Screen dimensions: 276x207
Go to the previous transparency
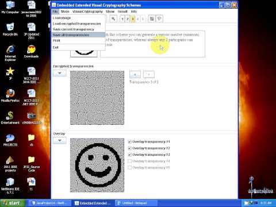[x=135, y=74]
